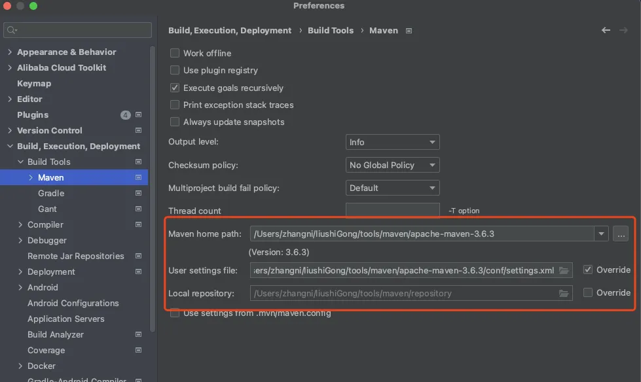Click folder icon in User settings file field

564,270
